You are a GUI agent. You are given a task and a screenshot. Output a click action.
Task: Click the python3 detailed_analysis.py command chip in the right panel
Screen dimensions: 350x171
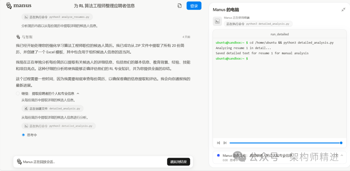click(x=258, y=24)
